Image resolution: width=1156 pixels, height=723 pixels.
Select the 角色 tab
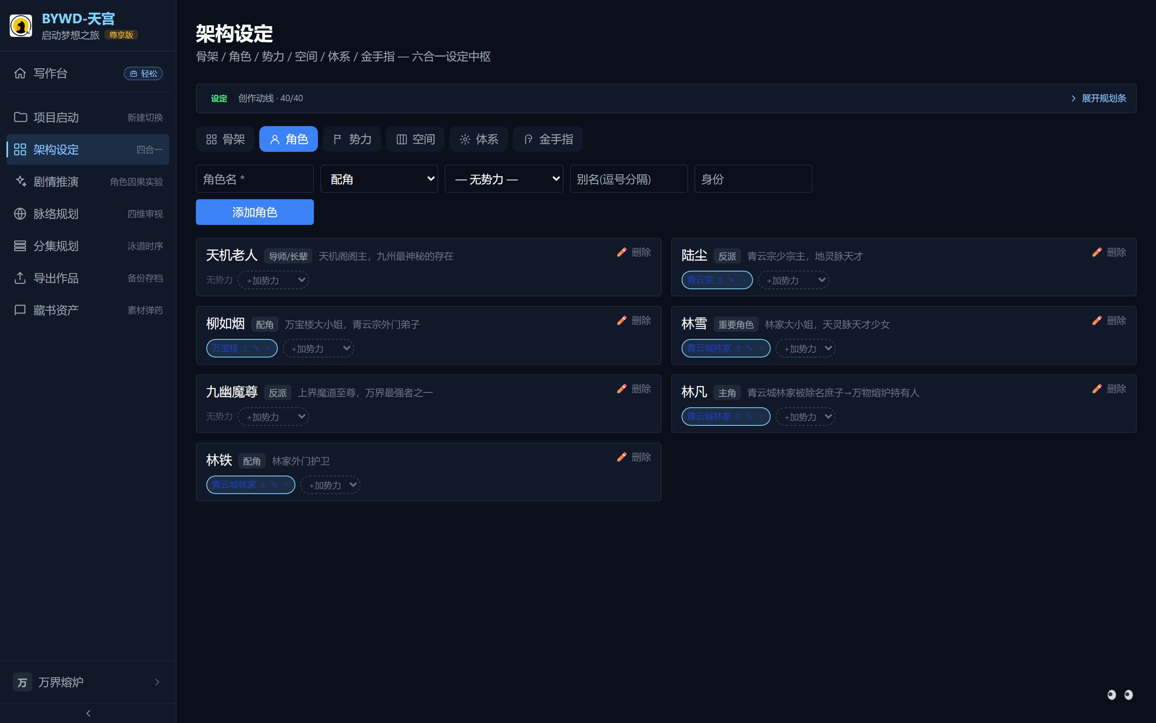pyautogui.click(x=289, y=139)
